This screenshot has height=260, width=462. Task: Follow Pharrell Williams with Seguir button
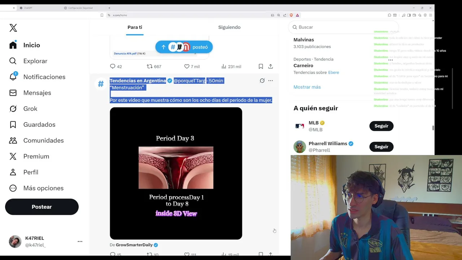(381, 147)
